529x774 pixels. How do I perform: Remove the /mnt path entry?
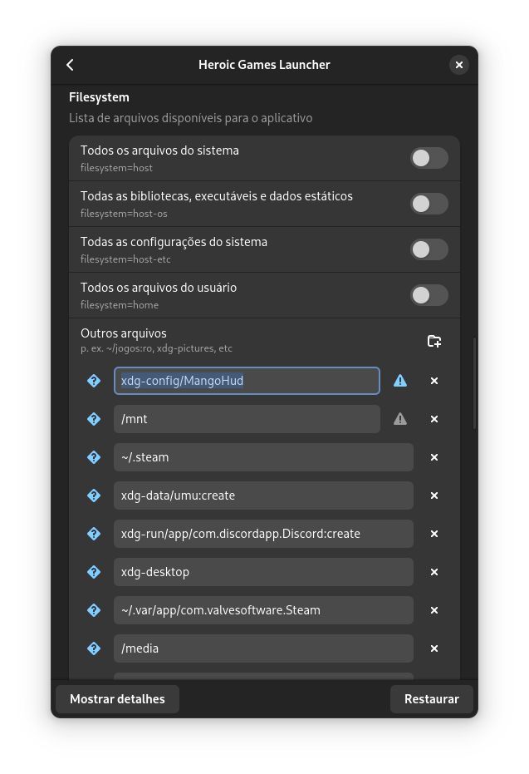point(433,419)
